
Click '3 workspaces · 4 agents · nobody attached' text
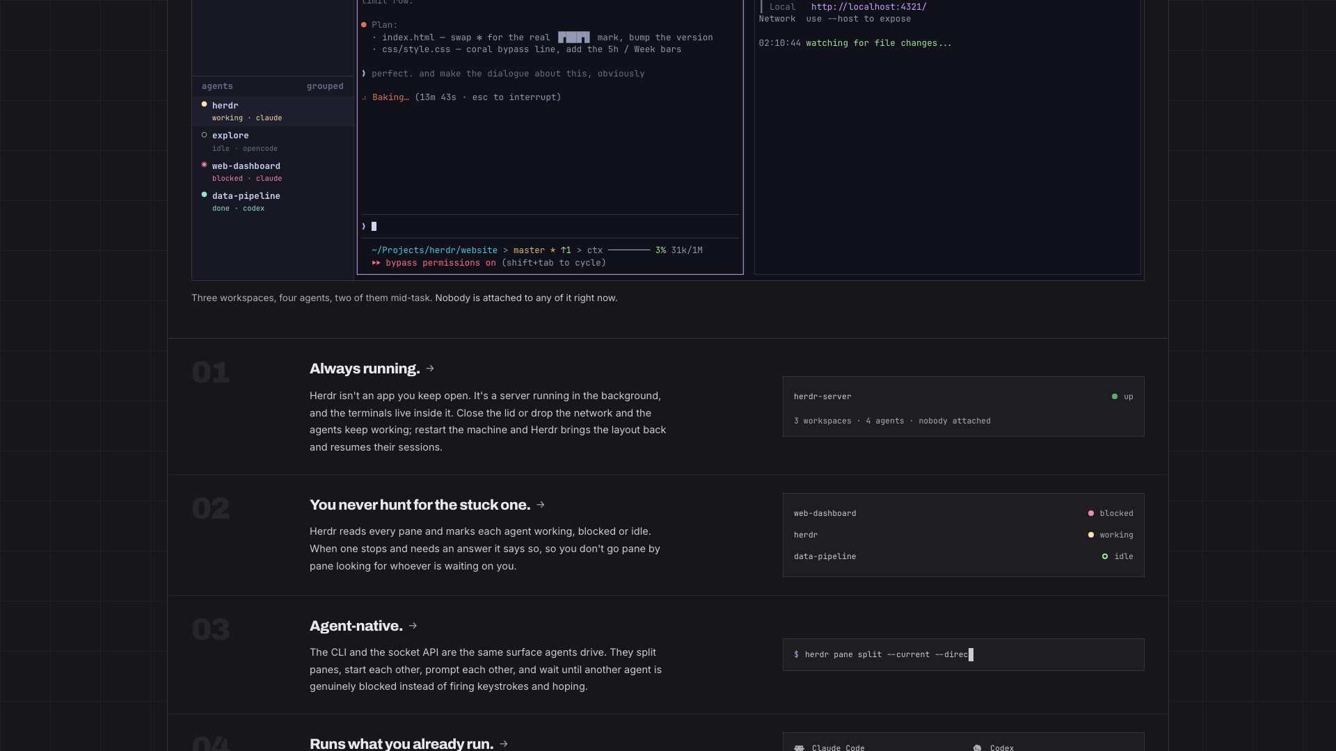coord(892,421)
